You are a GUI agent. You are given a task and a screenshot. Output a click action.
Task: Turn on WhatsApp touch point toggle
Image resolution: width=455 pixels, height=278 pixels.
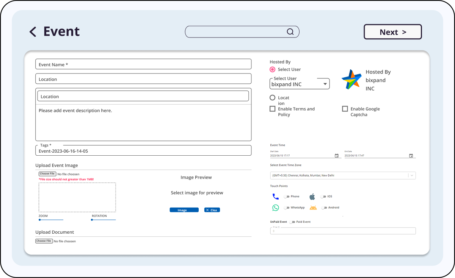[x=286, y=208]
